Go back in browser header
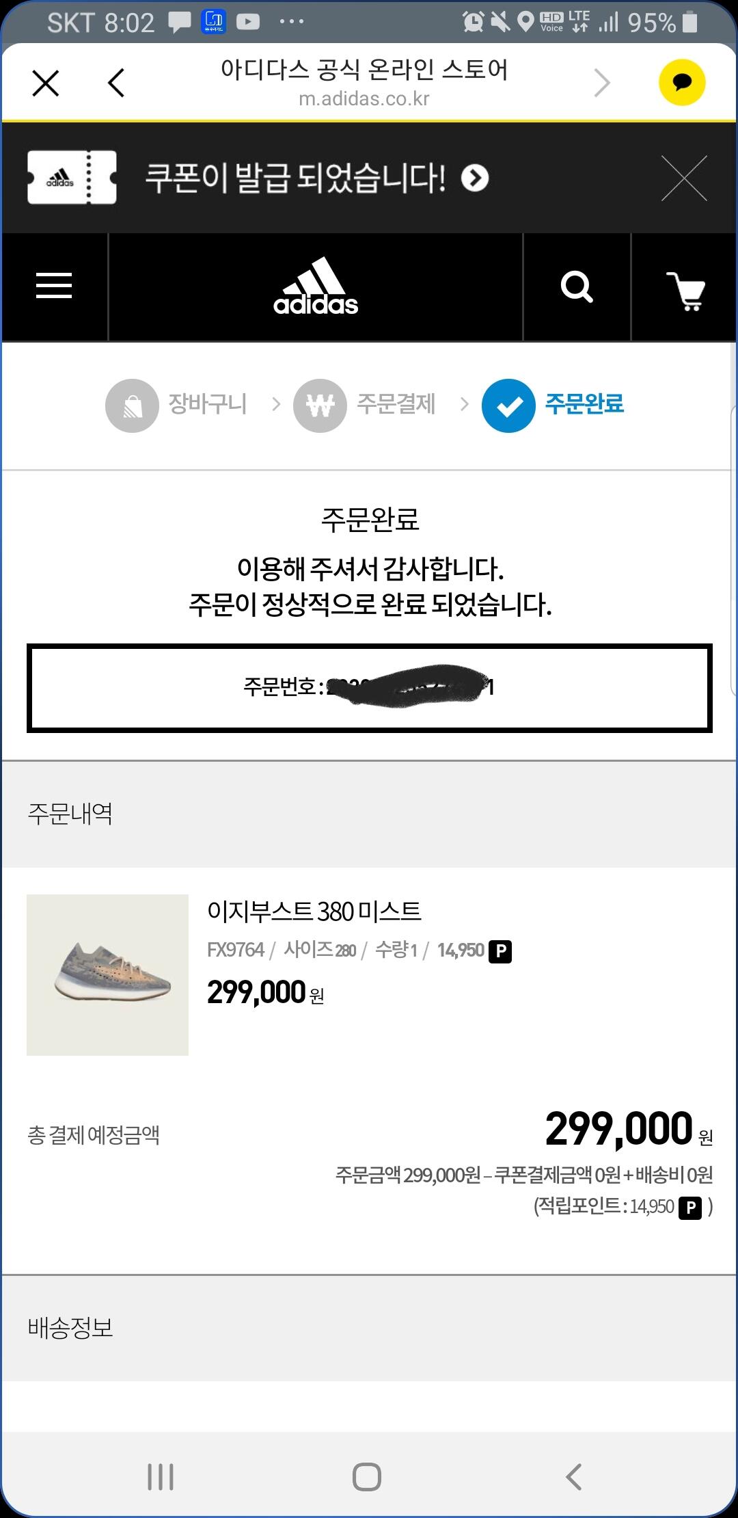This screenshot has height=1518, width=738. (116, 83)
